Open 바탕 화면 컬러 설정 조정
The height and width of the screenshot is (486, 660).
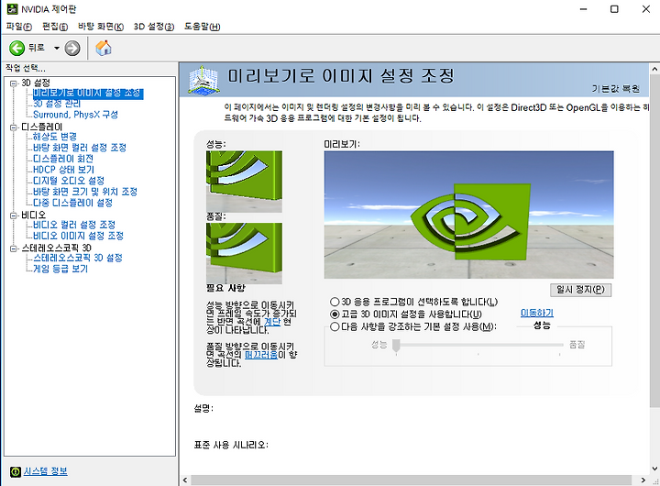(x=80, y=148)
